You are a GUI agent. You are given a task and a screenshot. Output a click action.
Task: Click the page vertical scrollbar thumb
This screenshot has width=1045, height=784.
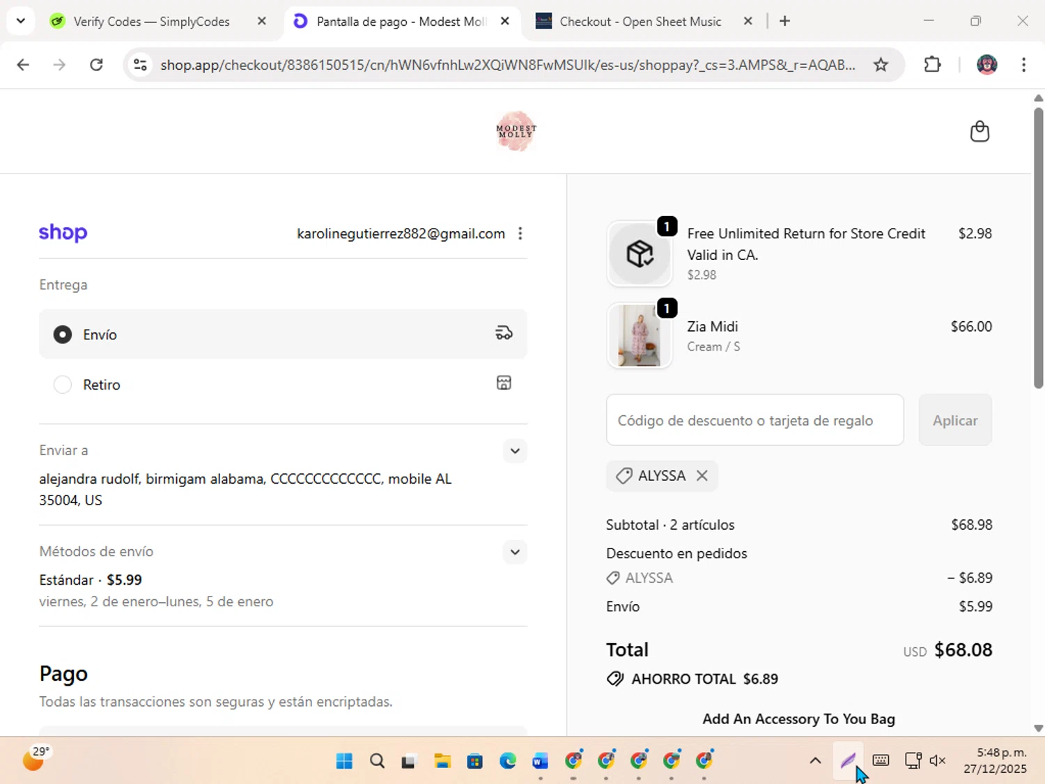point(1038,247)
